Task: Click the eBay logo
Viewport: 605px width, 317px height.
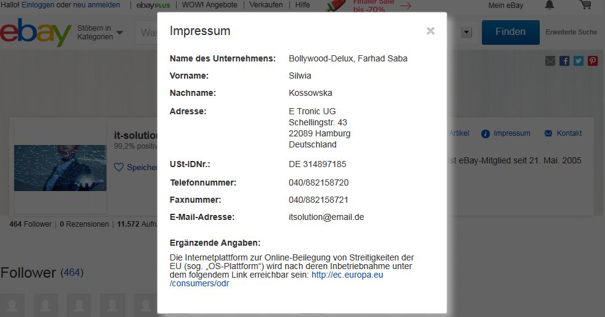Action: point(36,33)
